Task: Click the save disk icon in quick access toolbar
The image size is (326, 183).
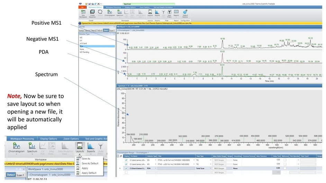Action: coord(89,4)
